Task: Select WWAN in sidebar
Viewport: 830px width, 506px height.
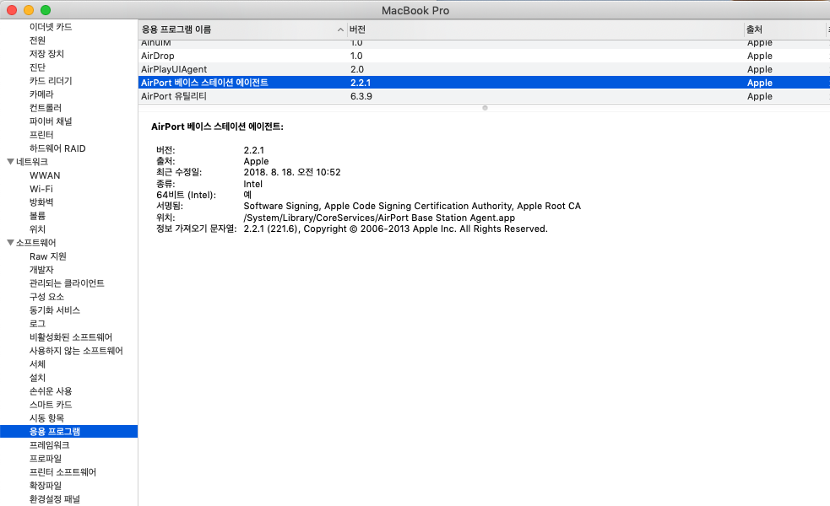Action: click(x=45, y=175)
